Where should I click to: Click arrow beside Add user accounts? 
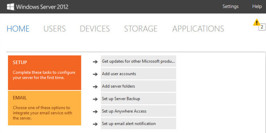pos(95,74)
